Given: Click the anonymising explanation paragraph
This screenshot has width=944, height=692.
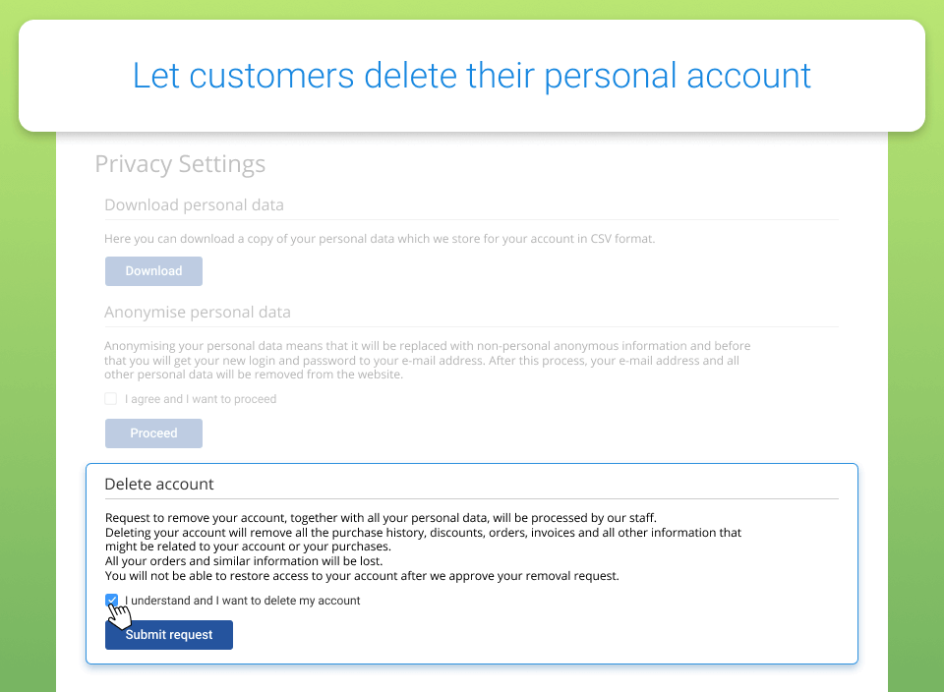Looking at the screenshot, I should tap(428, 360).
